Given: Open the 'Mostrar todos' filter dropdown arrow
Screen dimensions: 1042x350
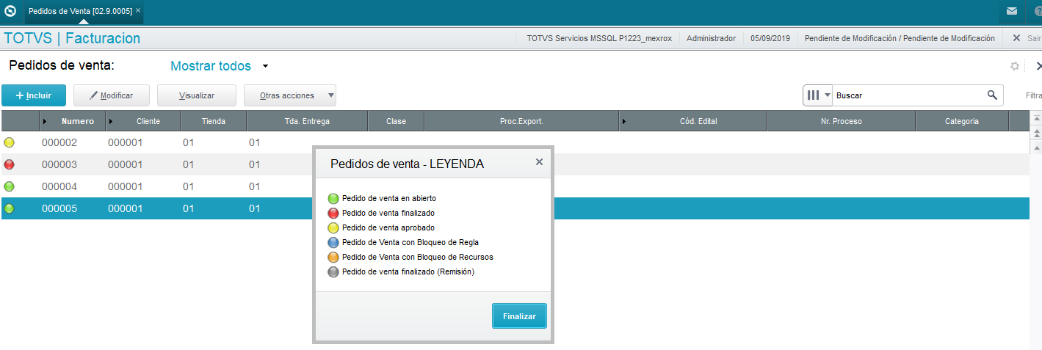Looking at the screenshot, I should click(265, 66).
